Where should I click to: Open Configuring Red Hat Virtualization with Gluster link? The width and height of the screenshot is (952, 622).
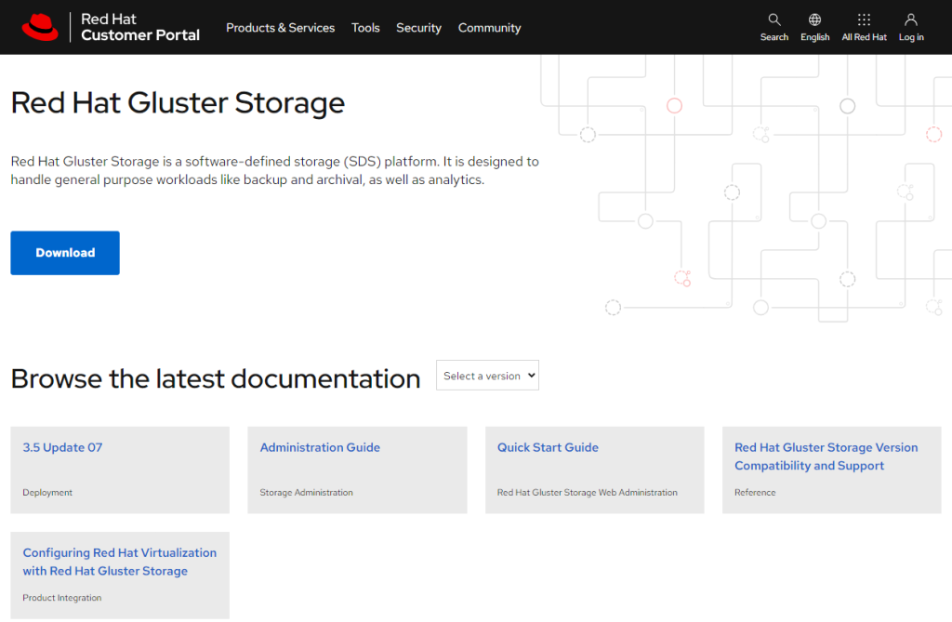coord(120,562)
